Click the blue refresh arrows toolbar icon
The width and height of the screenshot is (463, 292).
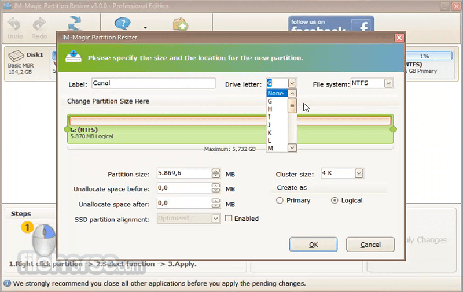tap(75, 24)
